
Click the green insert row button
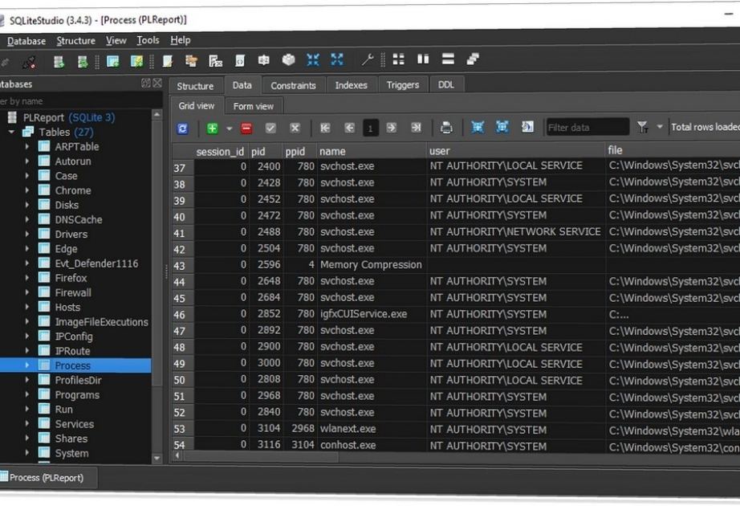[x=213, y=129]
